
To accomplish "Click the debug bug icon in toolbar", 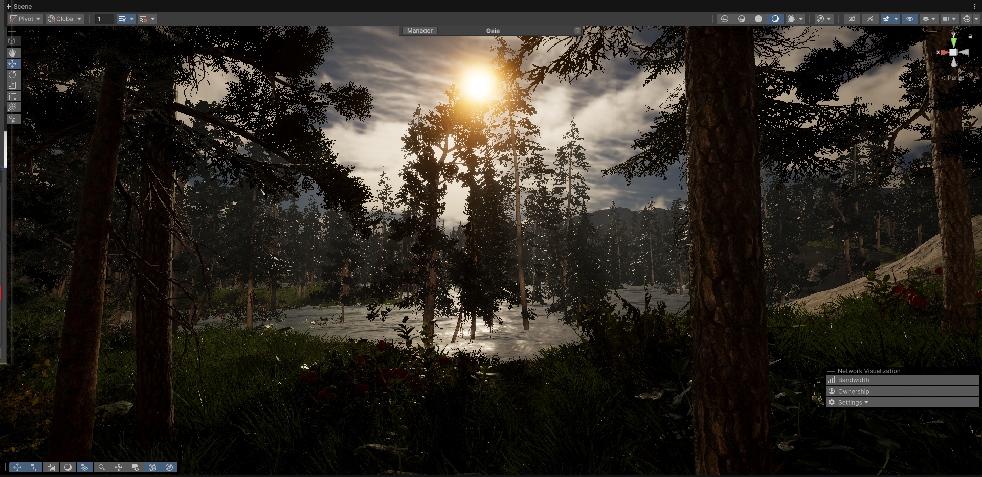I will 791,19.
